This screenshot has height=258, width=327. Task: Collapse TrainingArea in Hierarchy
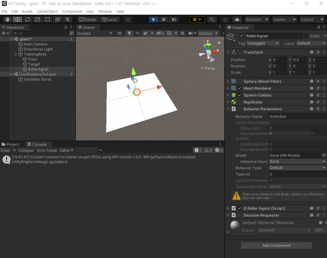(x=16, y=54)
